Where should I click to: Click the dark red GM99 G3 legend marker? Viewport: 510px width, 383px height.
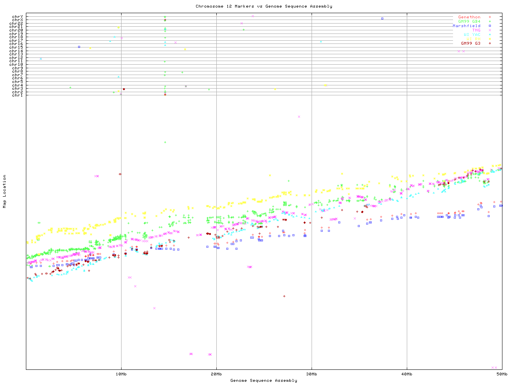coord(490,43)
